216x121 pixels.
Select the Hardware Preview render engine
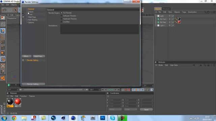point(61,19)
